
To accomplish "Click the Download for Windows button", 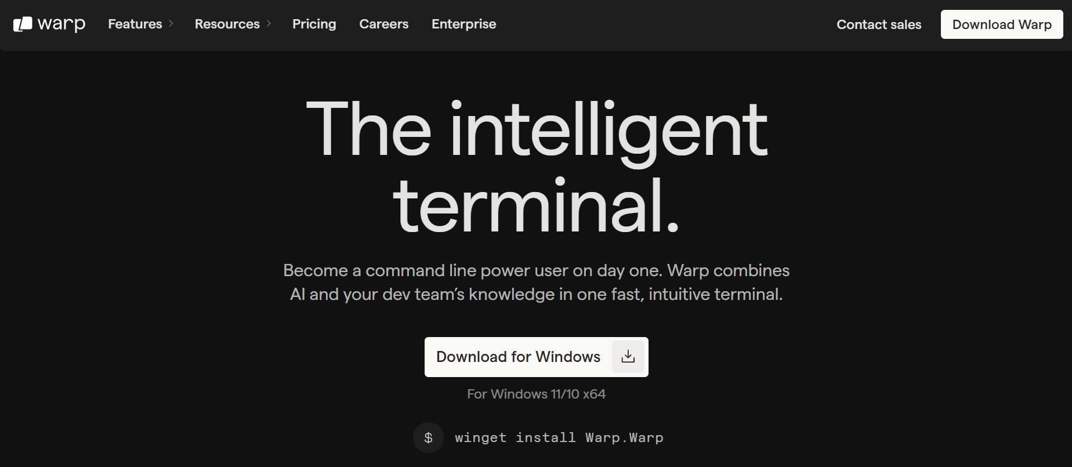I will (x=537, y=357).
